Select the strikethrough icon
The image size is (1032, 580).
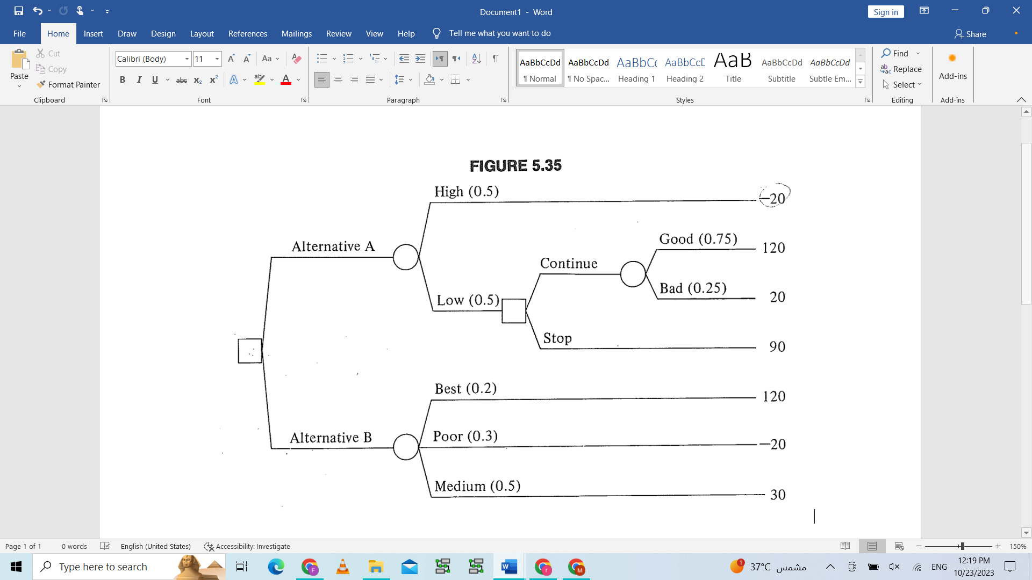(x=181, y=79)
